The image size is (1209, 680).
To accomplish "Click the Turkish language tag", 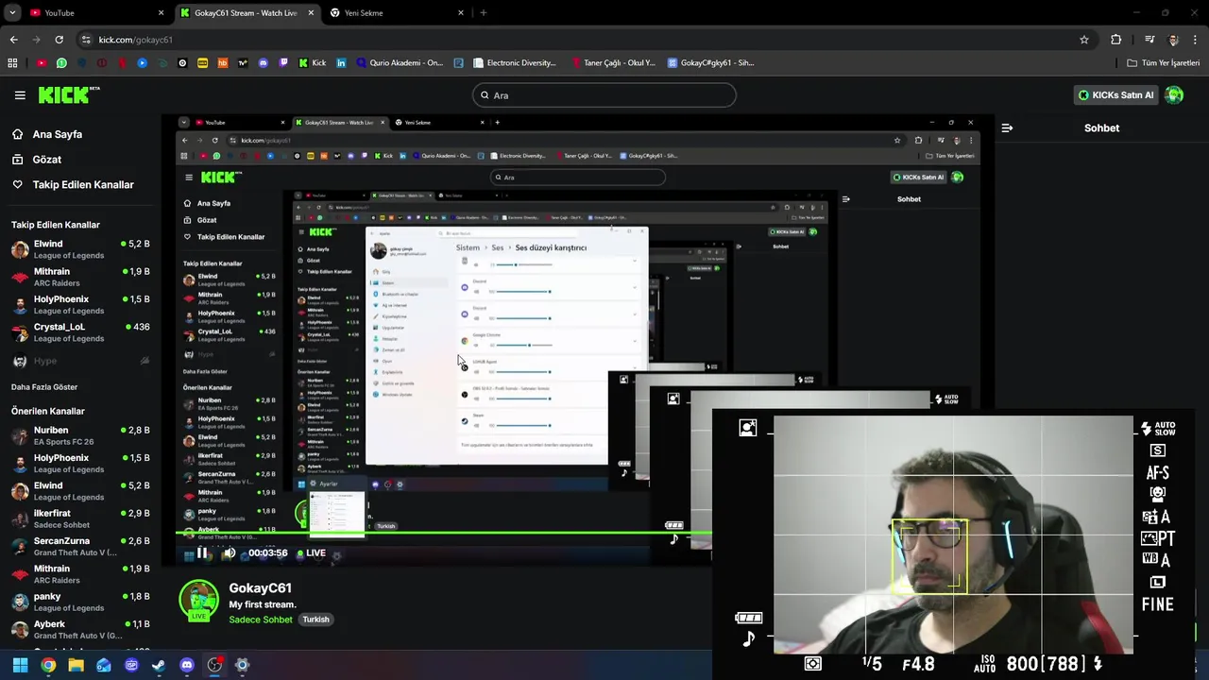I will tap(315, 620).
